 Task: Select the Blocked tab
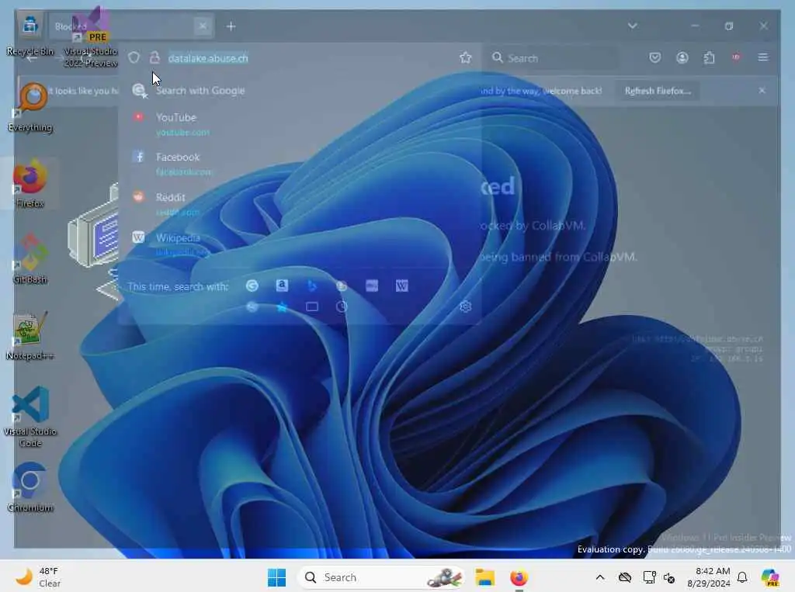130,26
